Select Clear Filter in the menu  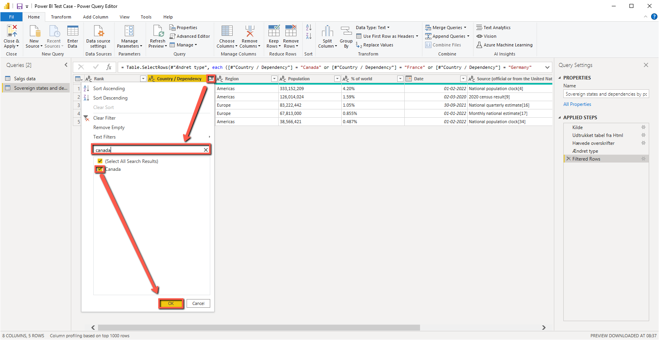click(104, 118)
